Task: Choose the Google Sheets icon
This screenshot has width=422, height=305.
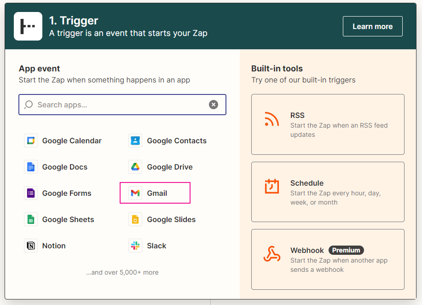Action: point(31,220)
